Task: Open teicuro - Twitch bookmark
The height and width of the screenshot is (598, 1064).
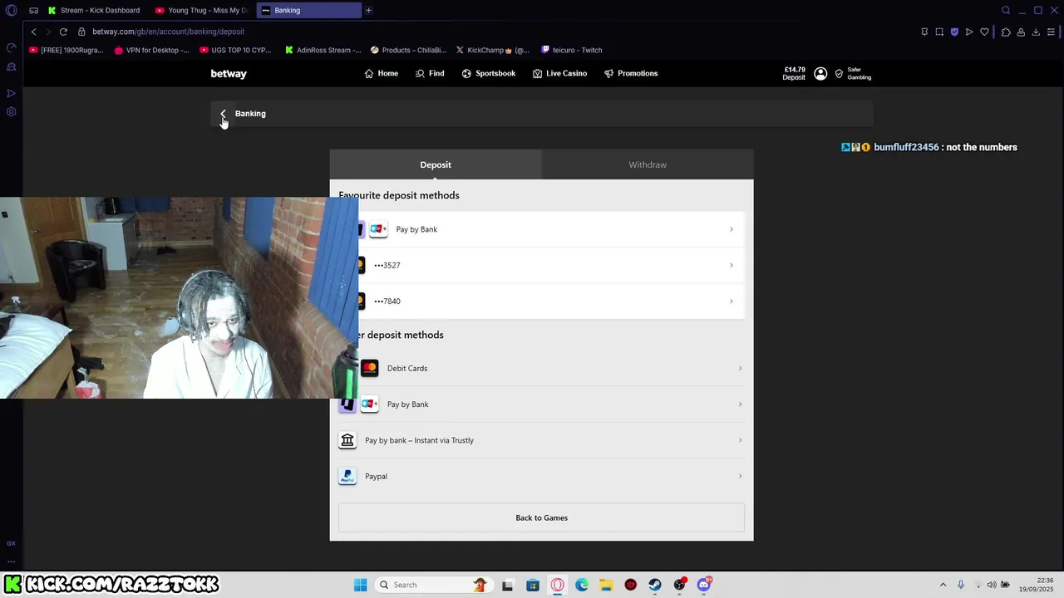Action: point(571,50)
